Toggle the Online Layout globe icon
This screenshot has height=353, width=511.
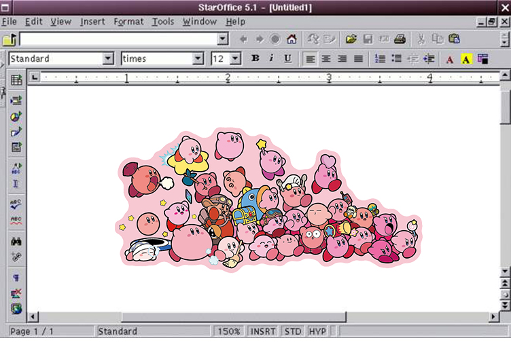click(x=16, y=309)
